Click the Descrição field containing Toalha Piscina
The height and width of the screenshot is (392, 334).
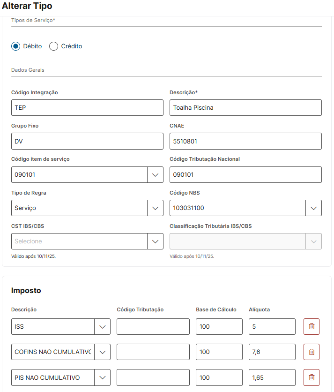pyautogui.click(x=245, y=108)
